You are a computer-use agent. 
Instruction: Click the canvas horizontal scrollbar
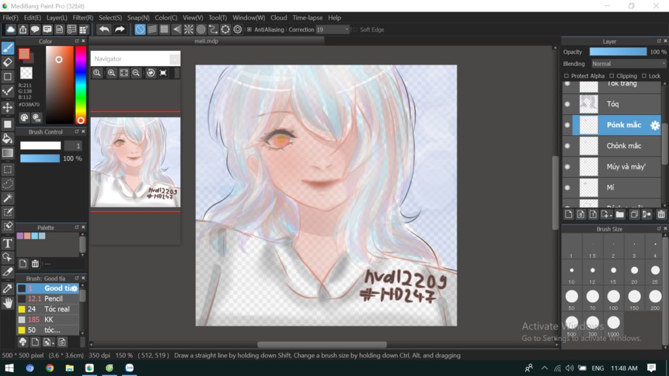click(x=322, y=345)
